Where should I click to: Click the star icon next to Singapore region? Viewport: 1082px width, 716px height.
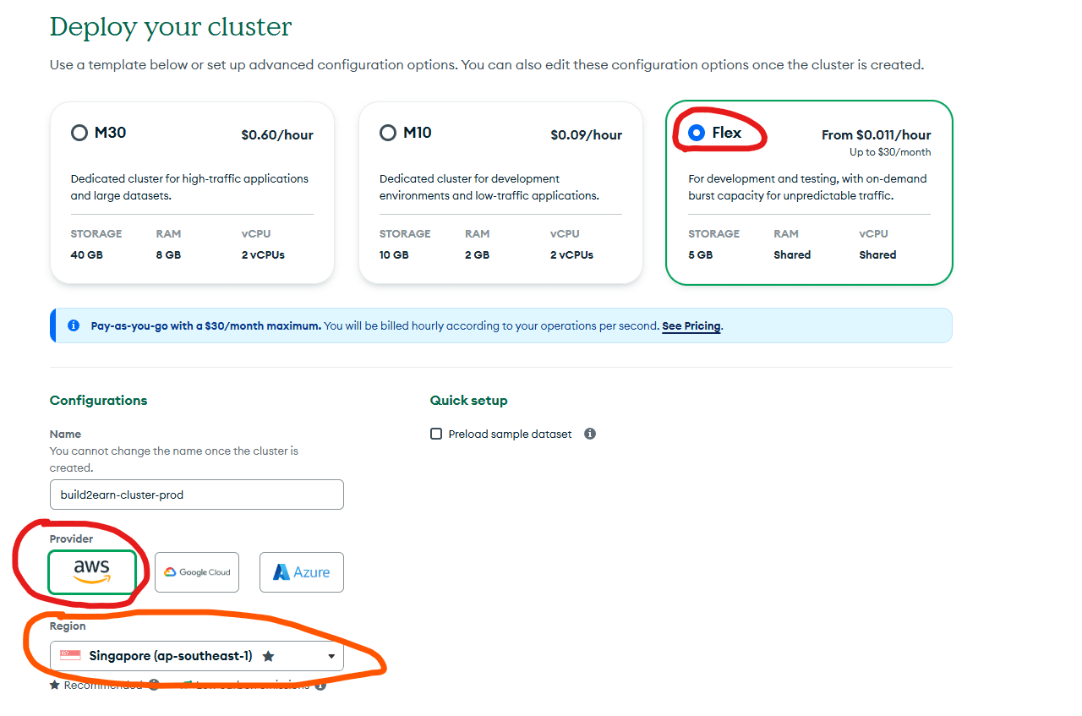click(x=268, y=656)
